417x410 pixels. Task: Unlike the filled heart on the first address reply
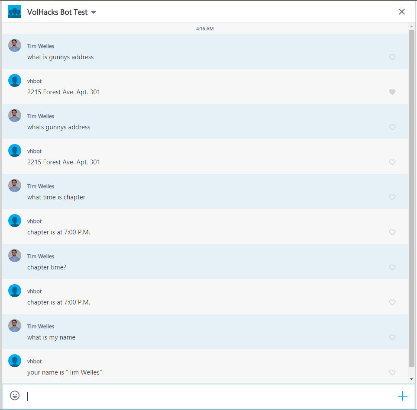(x=392, y=92)
